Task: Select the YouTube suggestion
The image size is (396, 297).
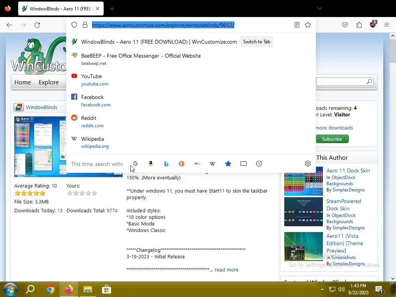Action: pos(191,80)
